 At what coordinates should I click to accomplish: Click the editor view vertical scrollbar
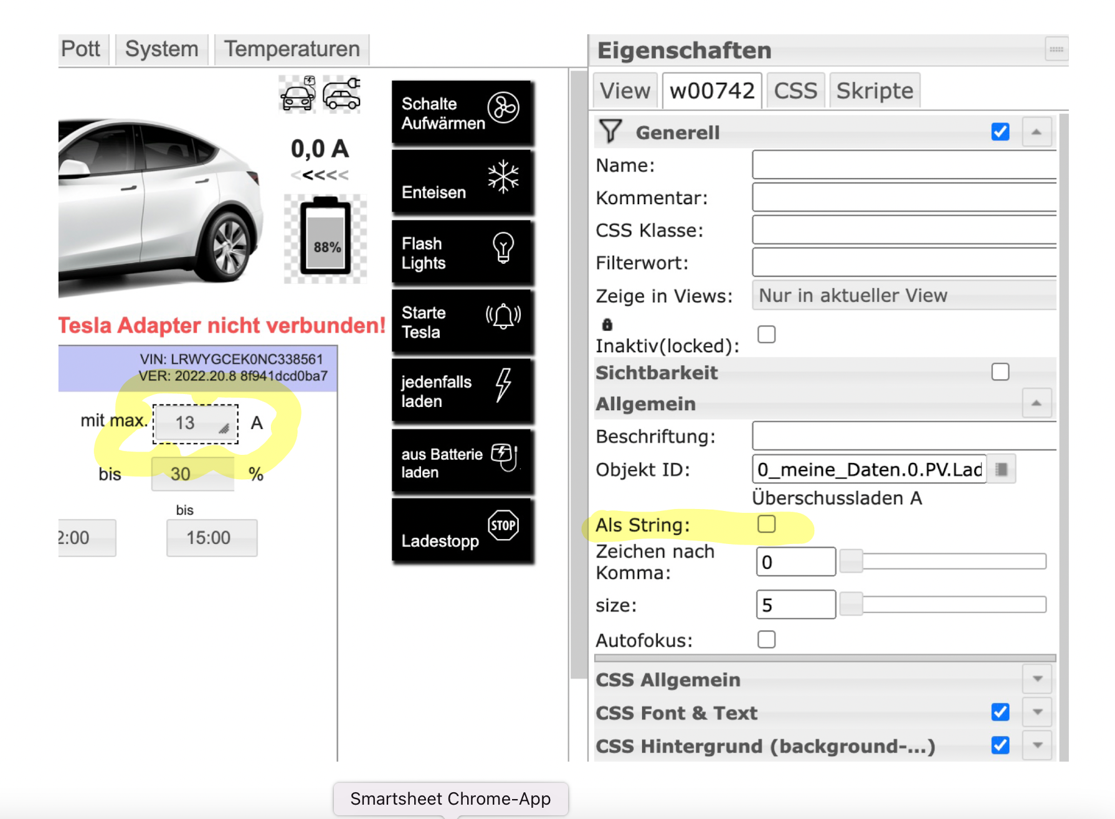click(579, 375)
